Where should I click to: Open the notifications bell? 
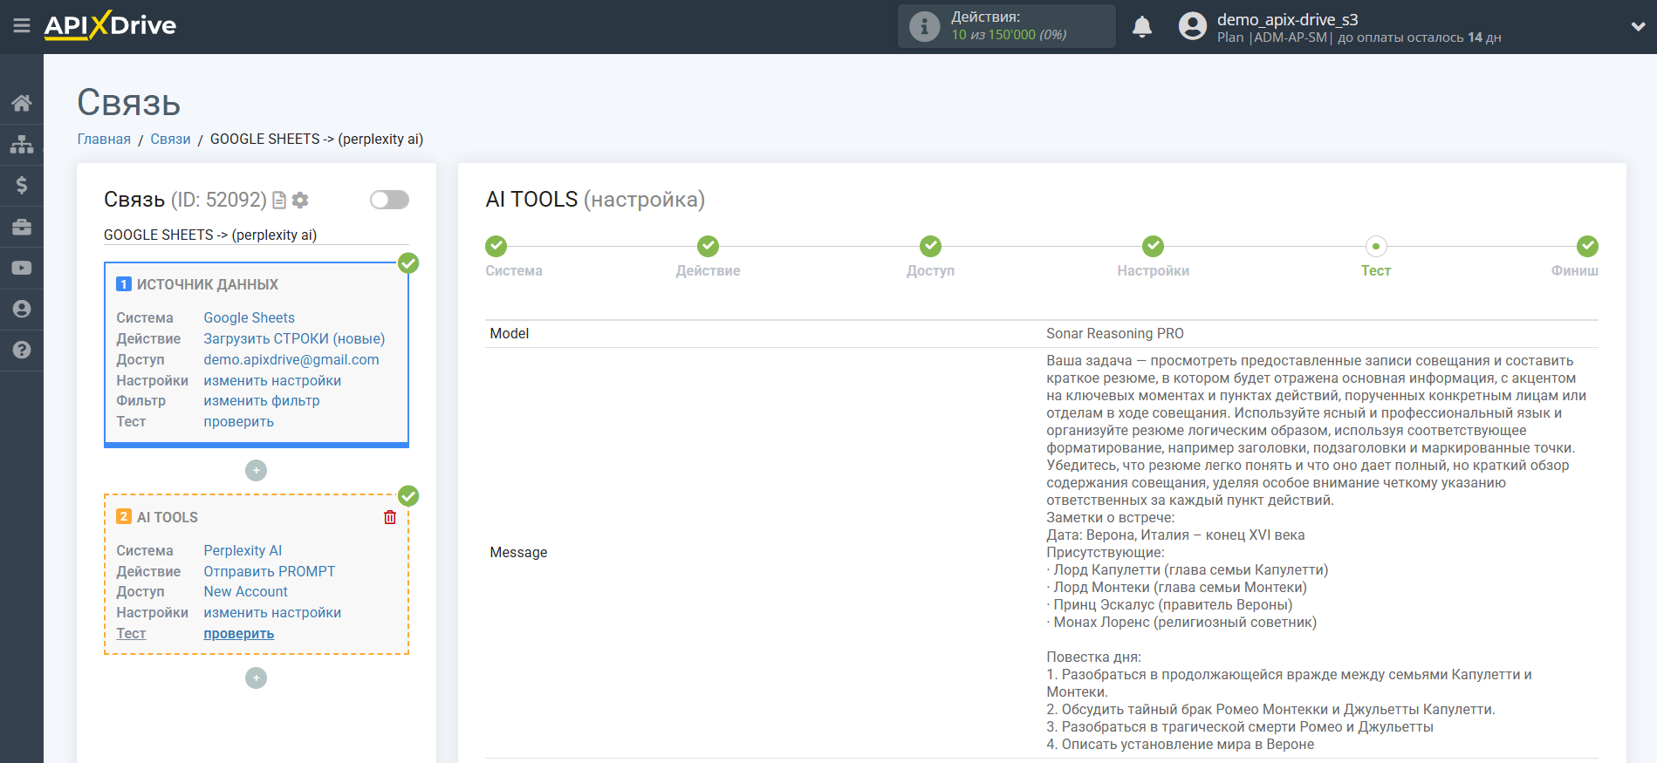click(1141, 27)
